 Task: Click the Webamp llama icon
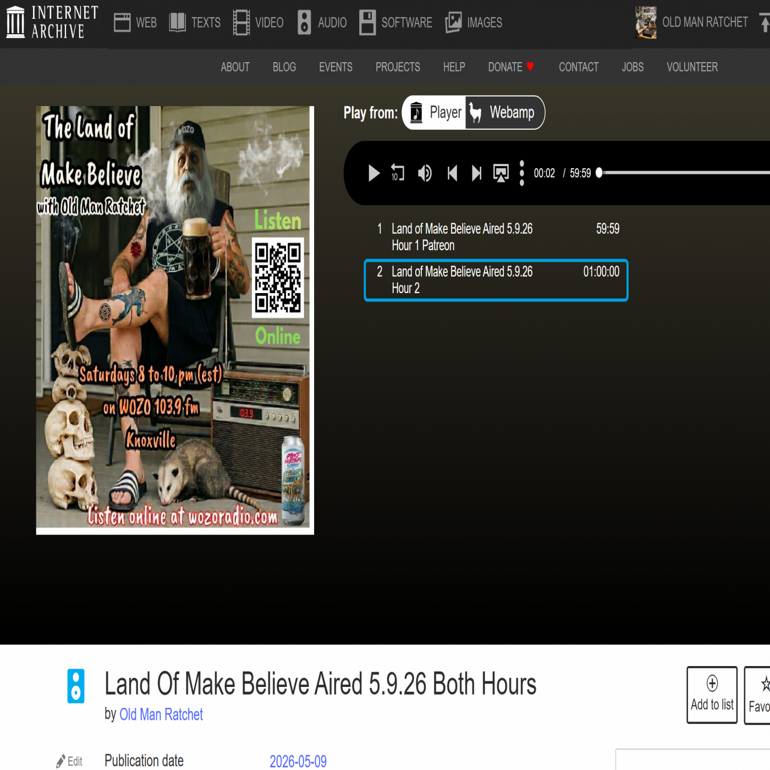475,113
